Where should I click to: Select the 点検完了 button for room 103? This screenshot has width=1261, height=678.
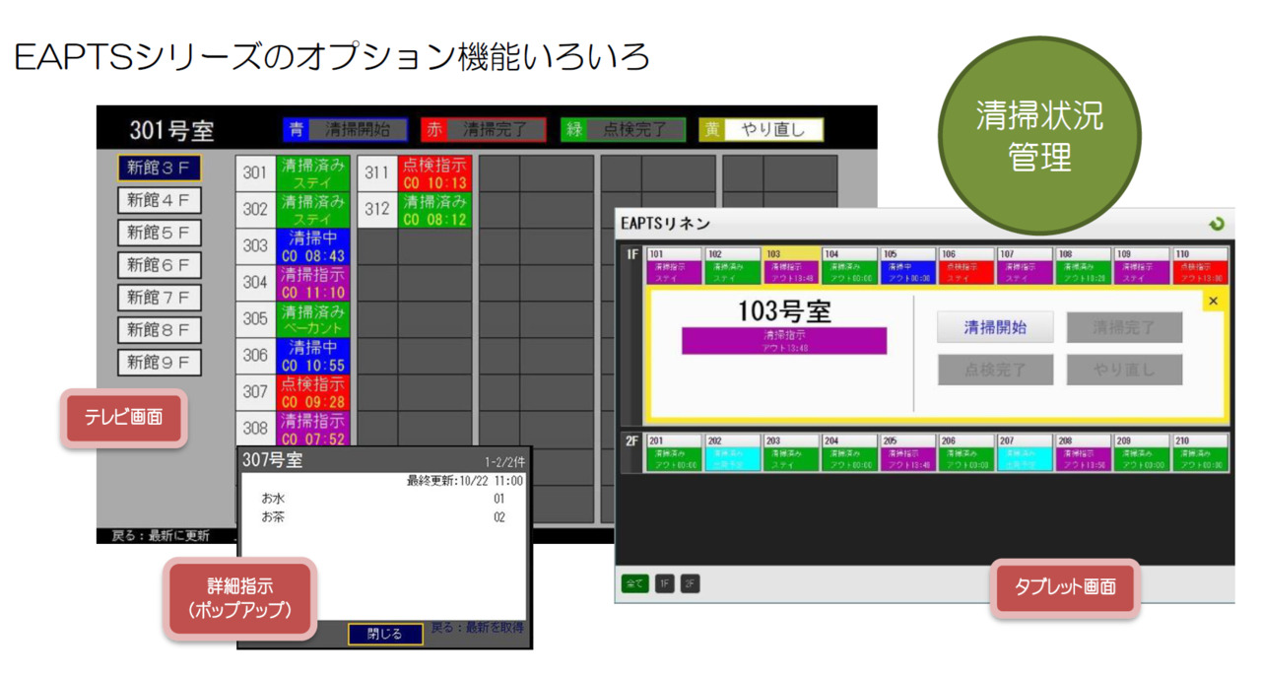tap(995, 370)
